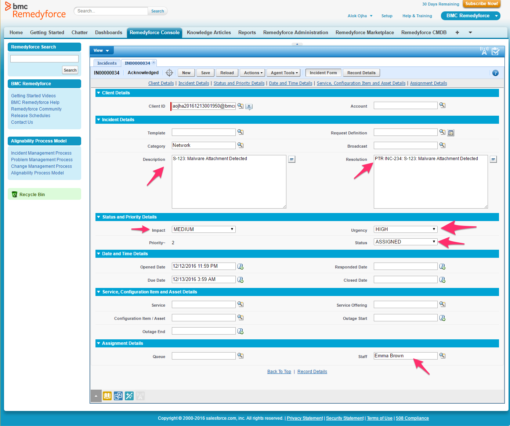Open the Queue lookup icon
510x426 pixels.
[x=240, y=356]
